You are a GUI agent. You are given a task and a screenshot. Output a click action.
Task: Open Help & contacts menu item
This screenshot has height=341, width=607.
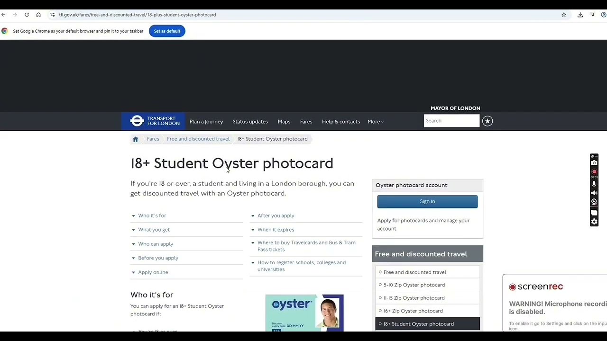pos(341,122)
